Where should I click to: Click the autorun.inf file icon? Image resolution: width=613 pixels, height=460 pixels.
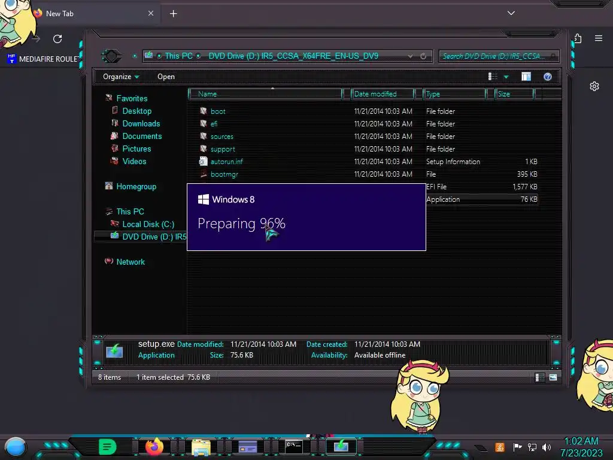(204, 161)
